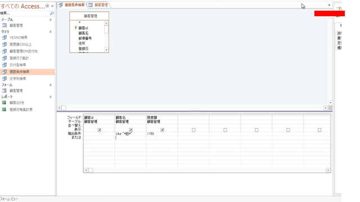Uncheck the 表示 checkbox for 顧客id column

100,130
